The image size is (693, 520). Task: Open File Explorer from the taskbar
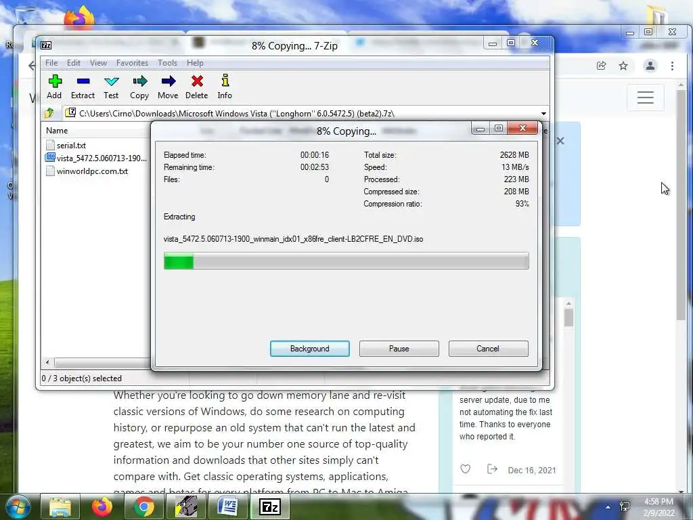pos(60,506)
